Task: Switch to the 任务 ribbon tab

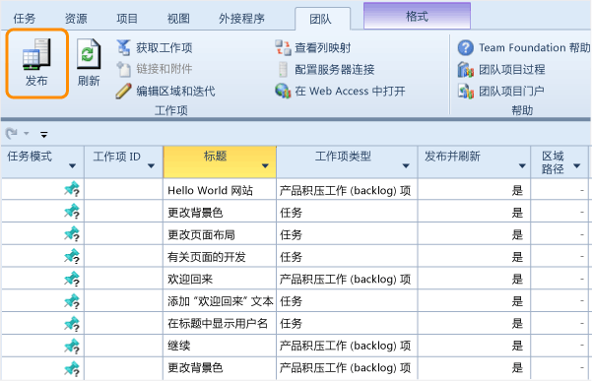Action: click(x=25, y=19)
